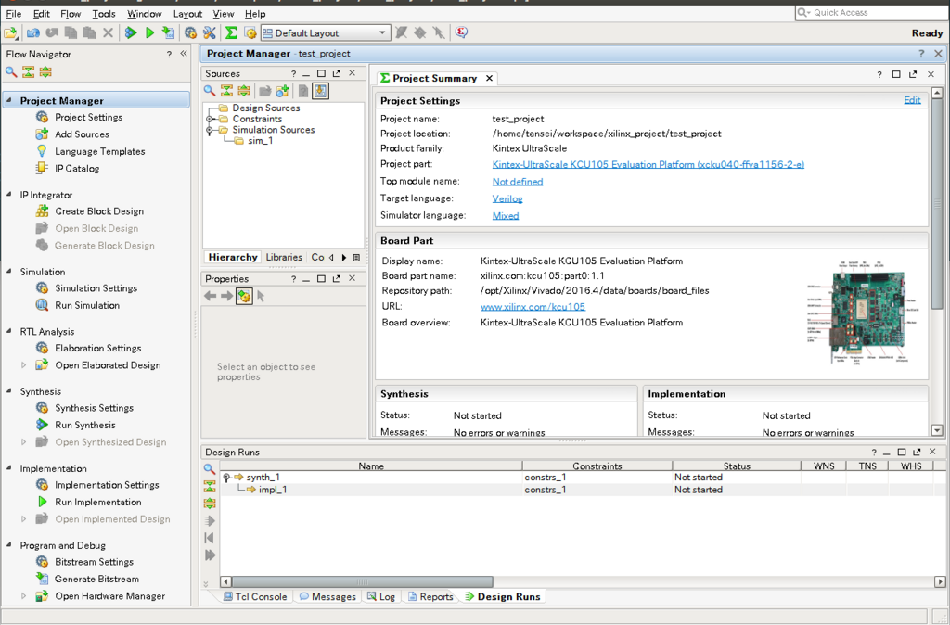950x625 pixels.
Task: Toggle the highlighted Sources toolbar button
Action: tap(320, 91)
